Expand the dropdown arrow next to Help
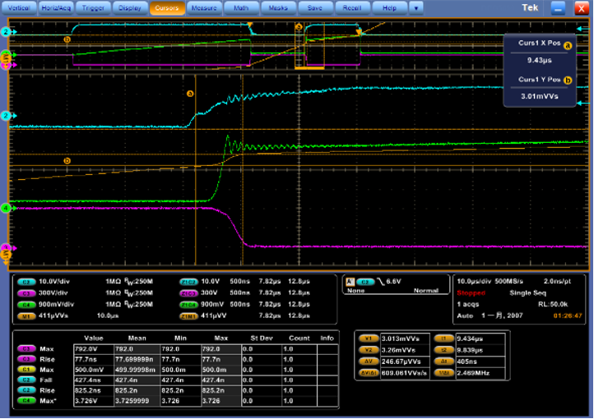Screen dimensions: 594x419 coord(416,7)
